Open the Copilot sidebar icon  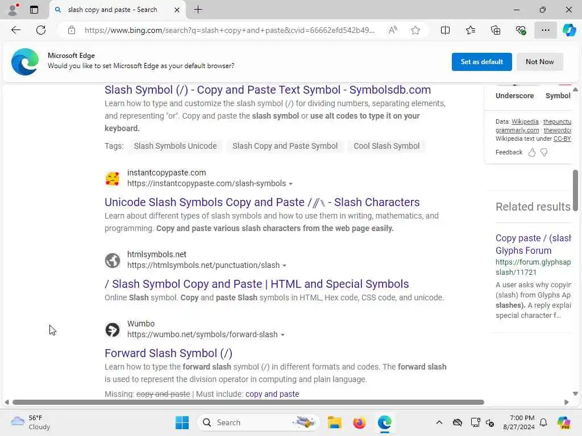click(569, 30)
